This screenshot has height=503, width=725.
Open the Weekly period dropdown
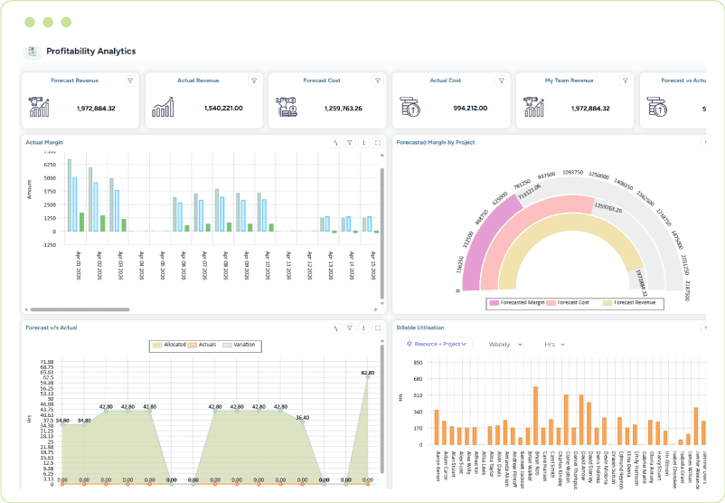pos(505,345)
